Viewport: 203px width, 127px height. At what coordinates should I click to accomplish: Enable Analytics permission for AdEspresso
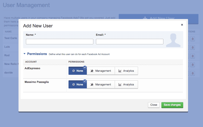pyautogui.click(x=126, y=71)
